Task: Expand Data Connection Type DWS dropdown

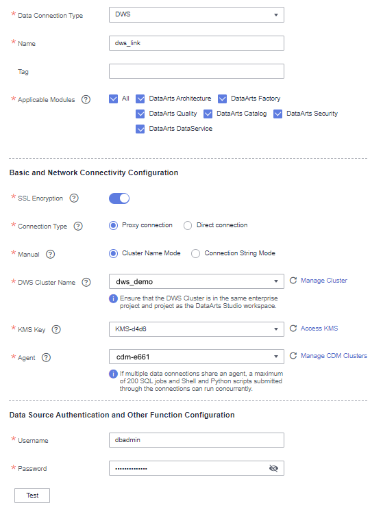Action: pyautogui.click(x=197, y=15)
